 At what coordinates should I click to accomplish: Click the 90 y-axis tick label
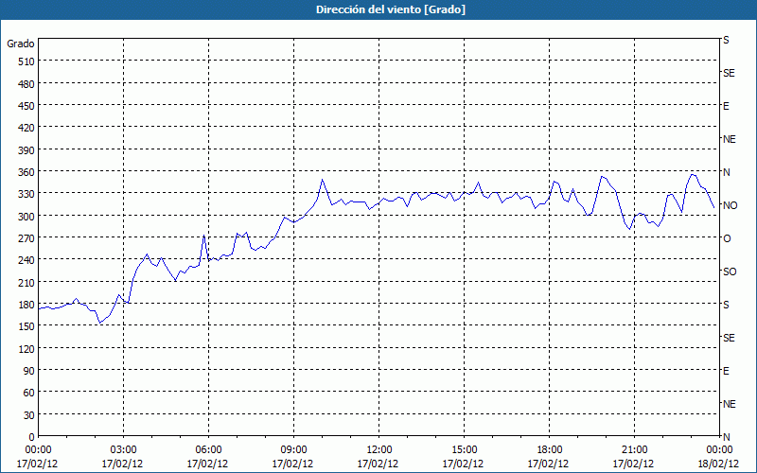29,371
